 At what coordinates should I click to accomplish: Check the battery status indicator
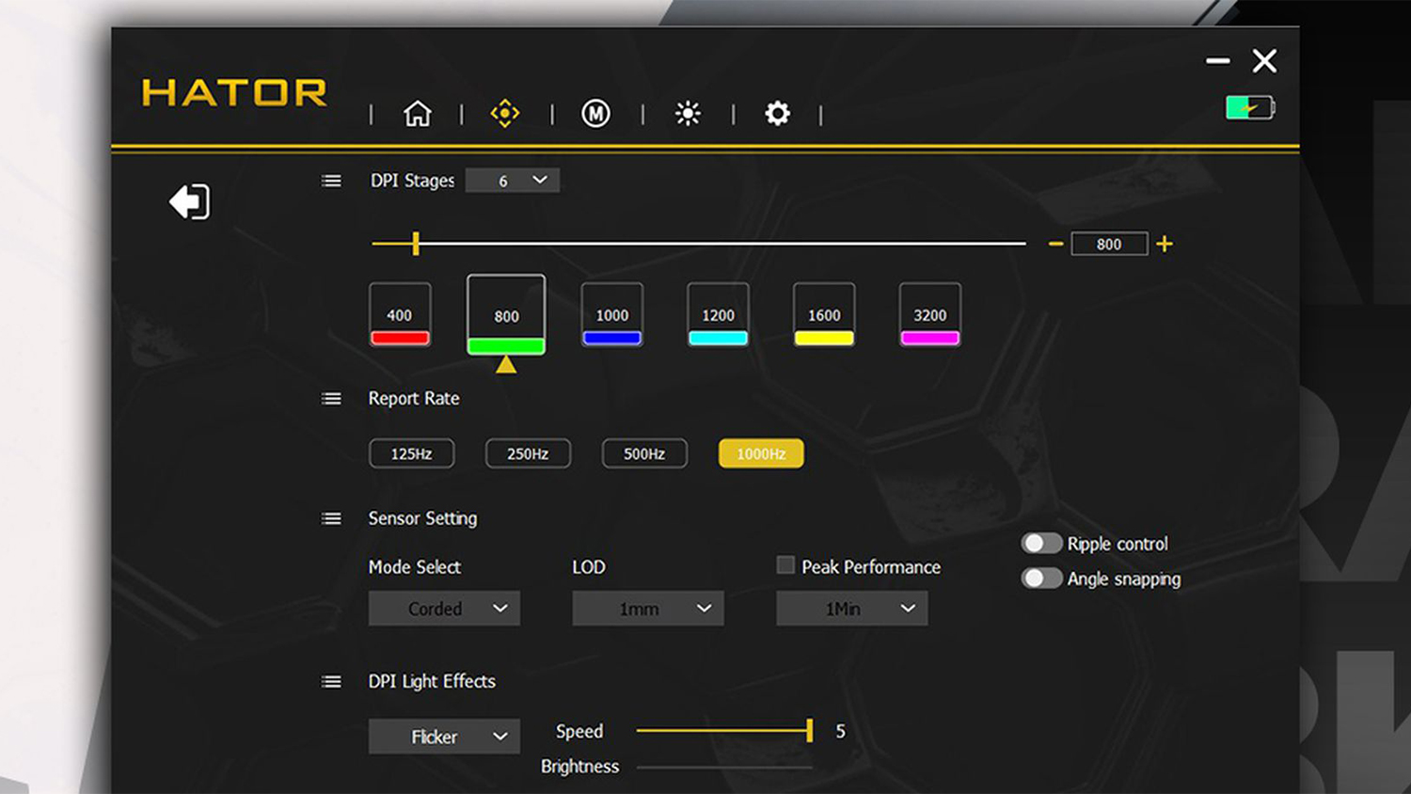(x=1250, y=107)
